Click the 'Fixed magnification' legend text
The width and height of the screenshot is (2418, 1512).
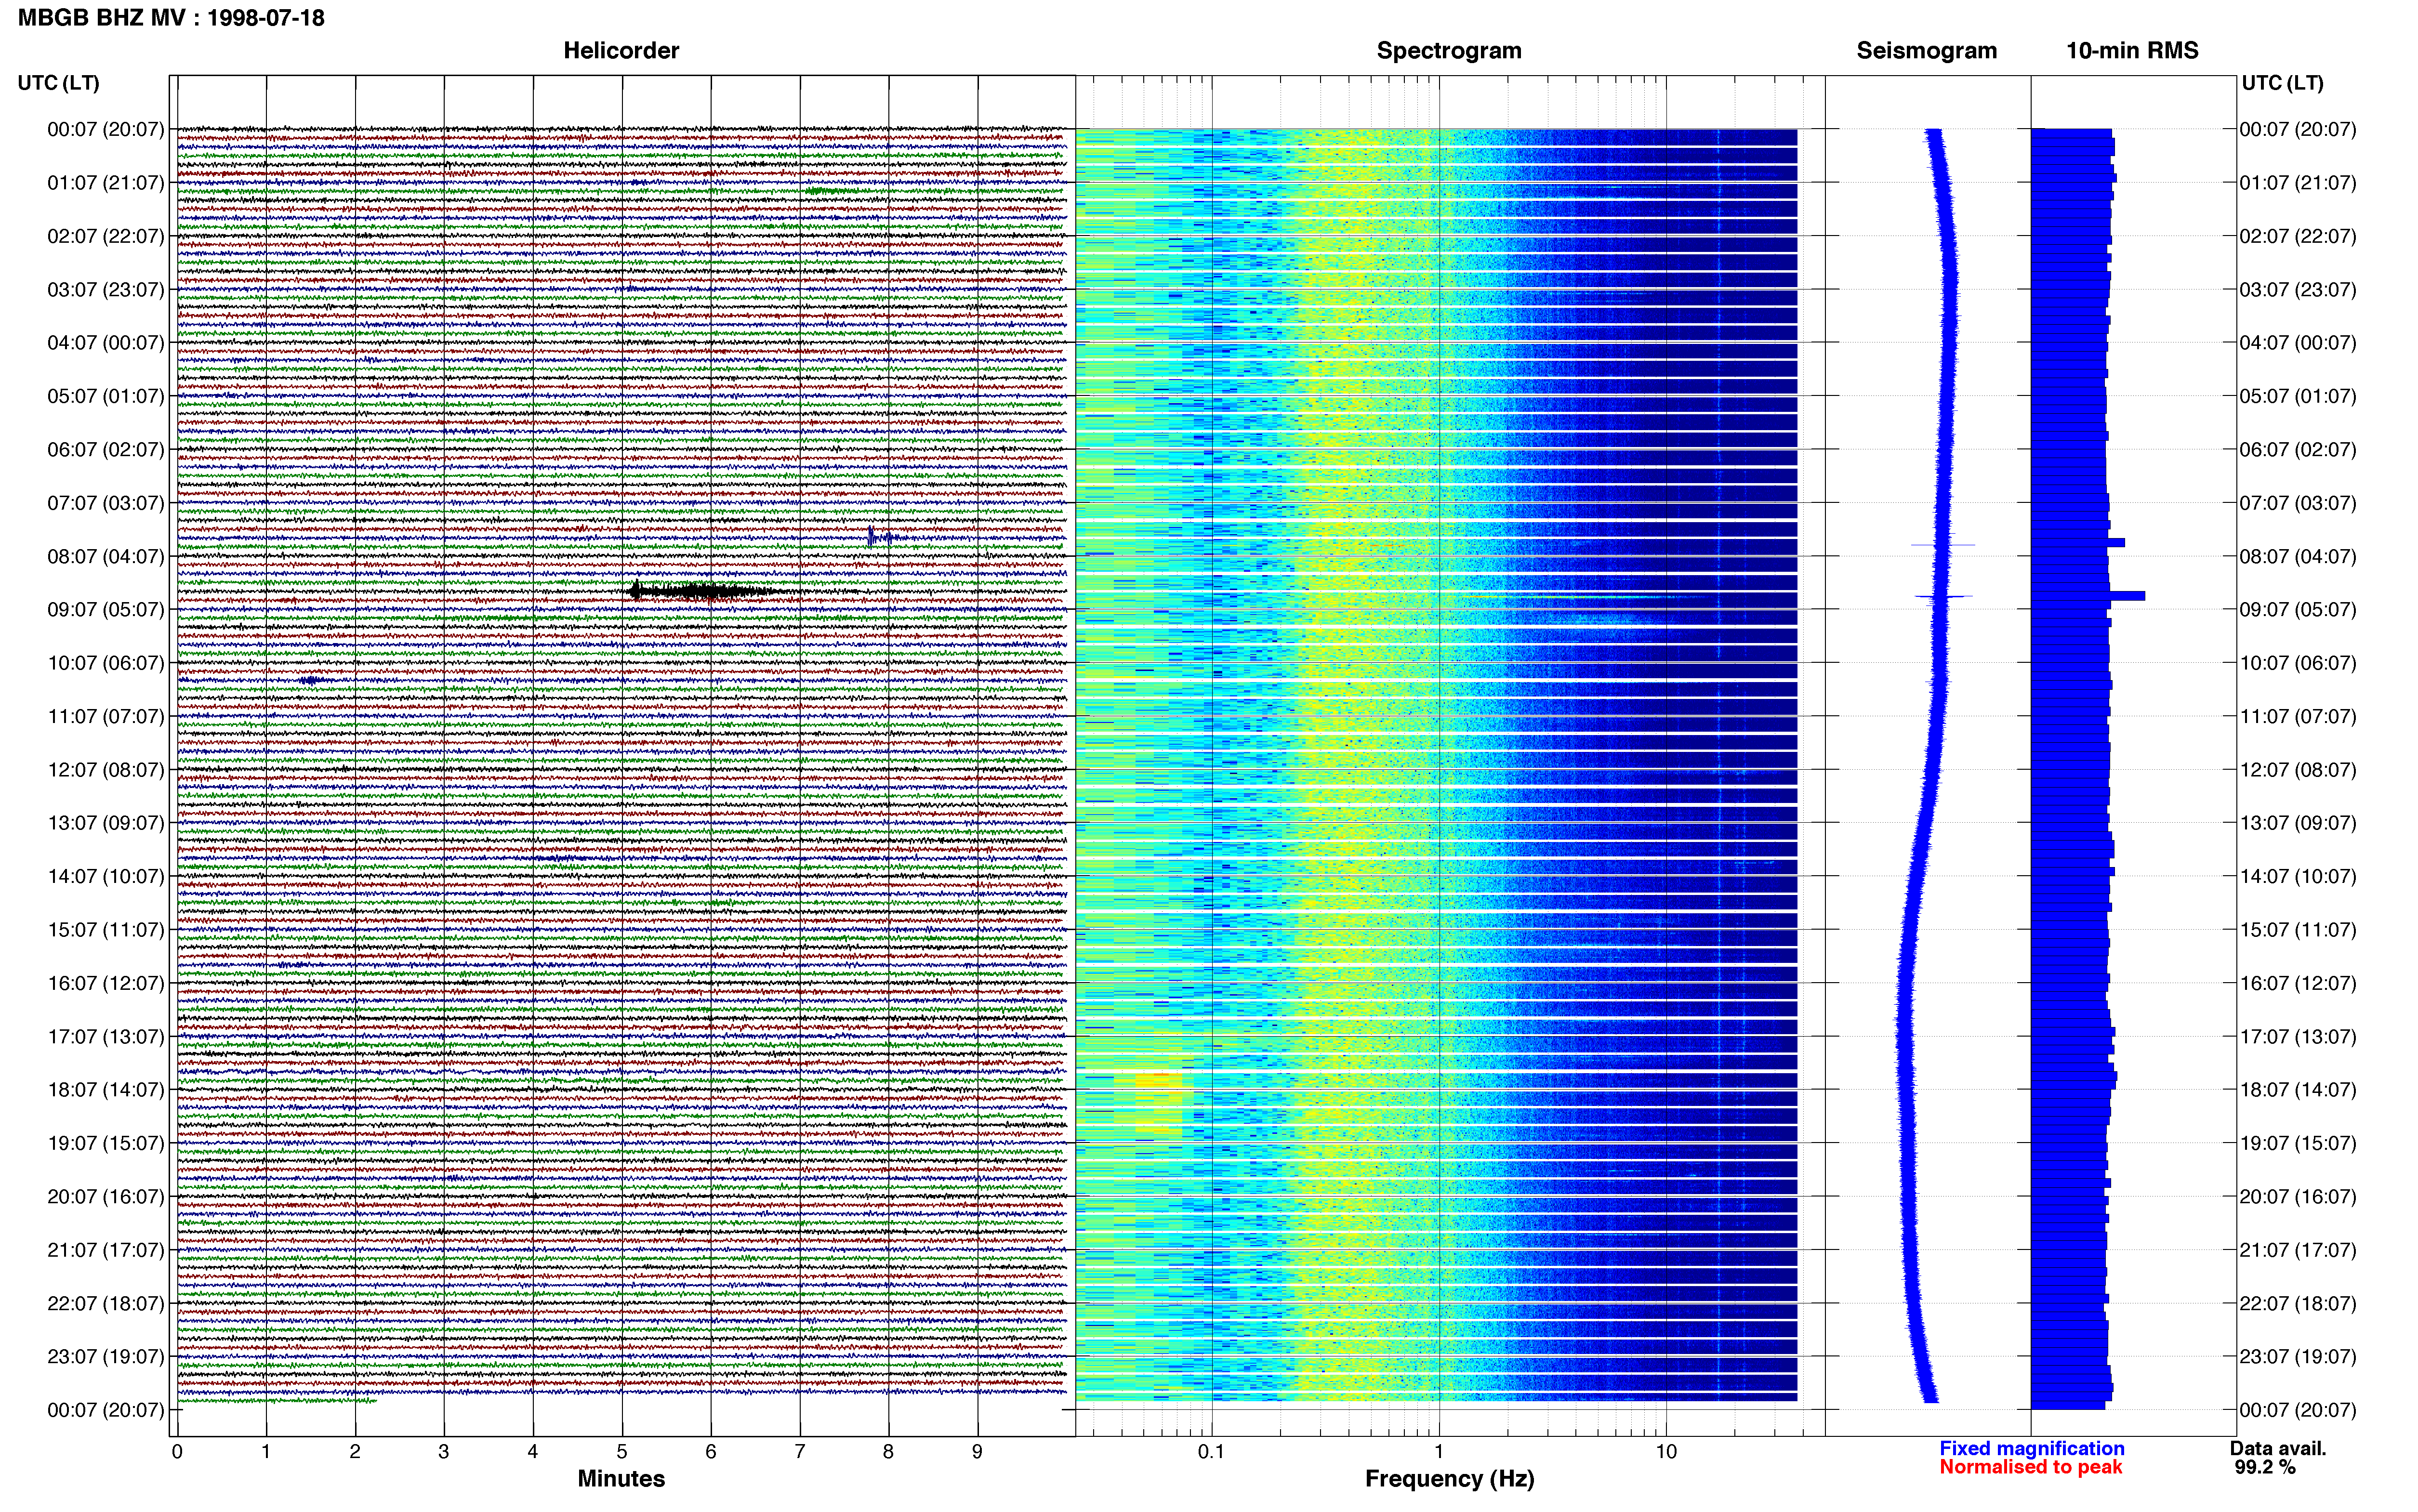2031,1448
